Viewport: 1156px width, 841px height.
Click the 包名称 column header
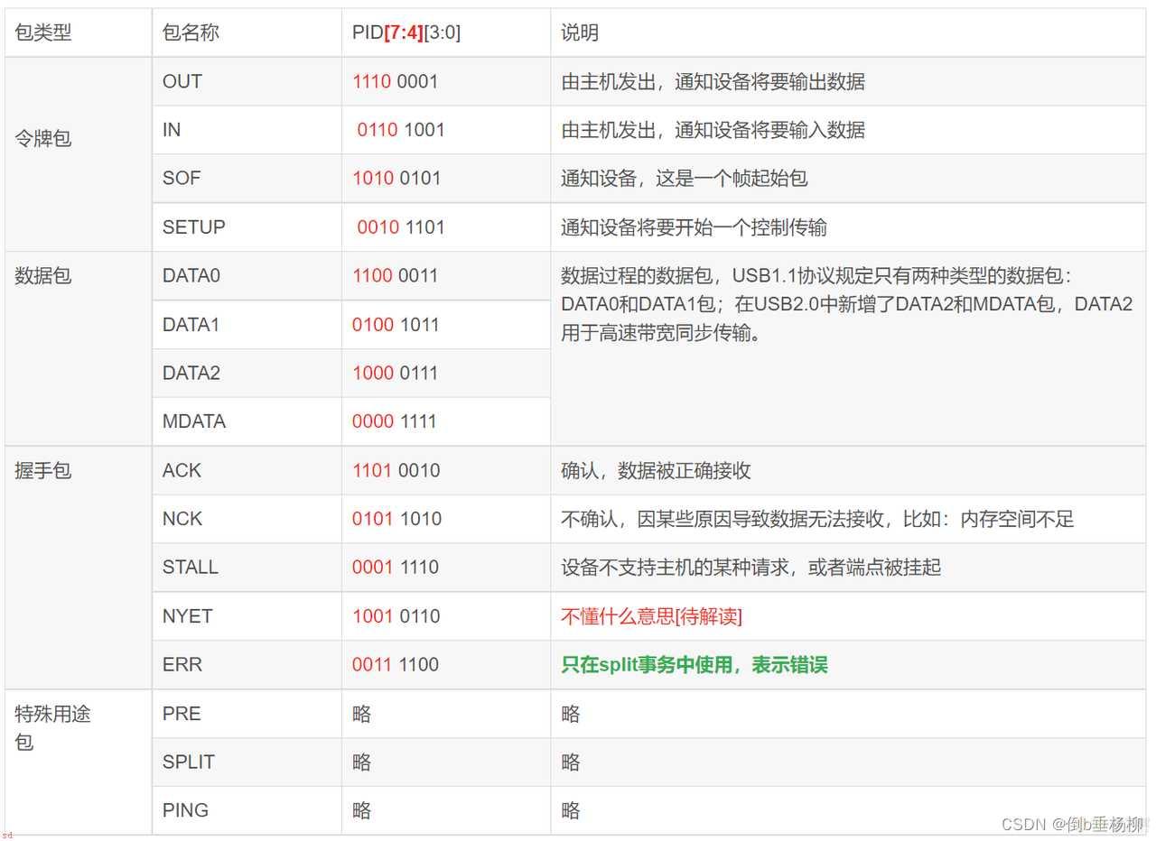coord(247,33)
